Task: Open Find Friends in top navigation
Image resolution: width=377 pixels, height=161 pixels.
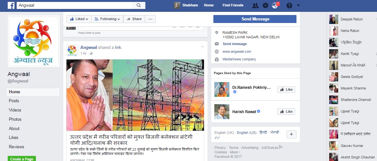Action: 233,5
